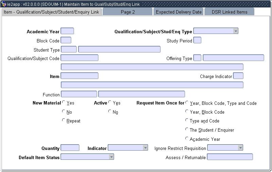Switch to the Page 2 tab
272x172 pixels.
tap(128, 12)
